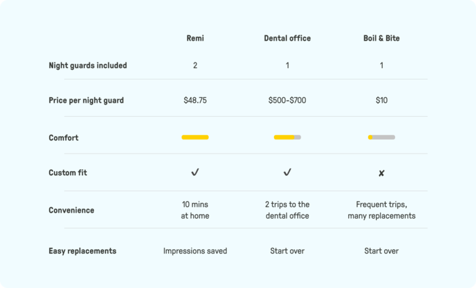The height and width of the screenshot is (288, 476).
Task: Click the Remi full comfort bar
Action: (x=195, y=137)
